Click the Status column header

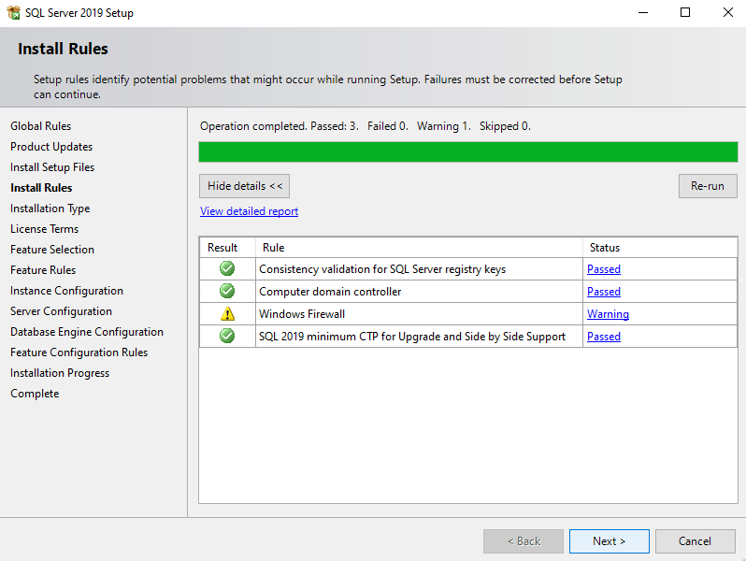pos(660,248)
